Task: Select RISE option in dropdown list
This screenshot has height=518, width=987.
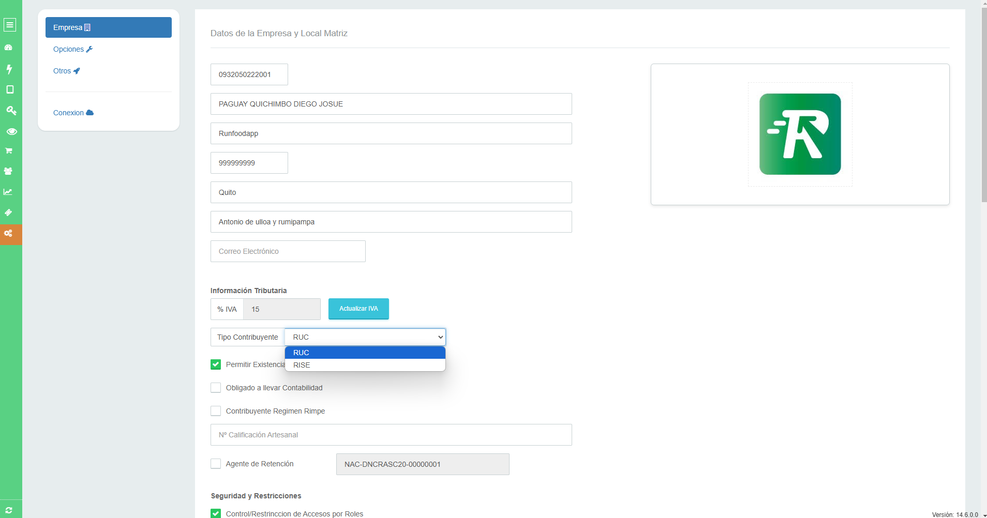Action: point(365,365)
